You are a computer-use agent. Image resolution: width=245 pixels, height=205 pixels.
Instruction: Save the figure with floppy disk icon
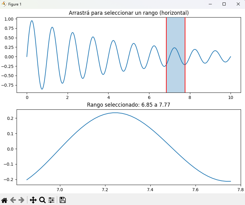[63, 200]
